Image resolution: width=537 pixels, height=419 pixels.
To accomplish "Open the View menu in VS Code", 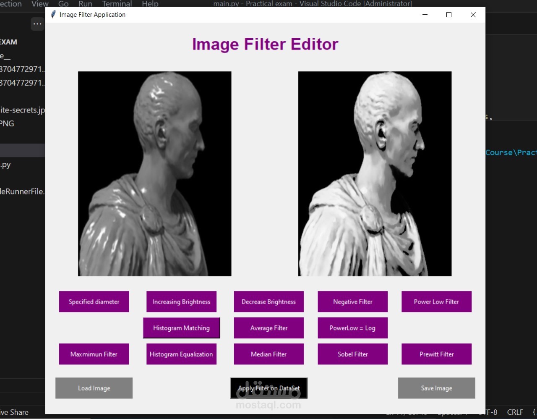I will pos(40,4).
